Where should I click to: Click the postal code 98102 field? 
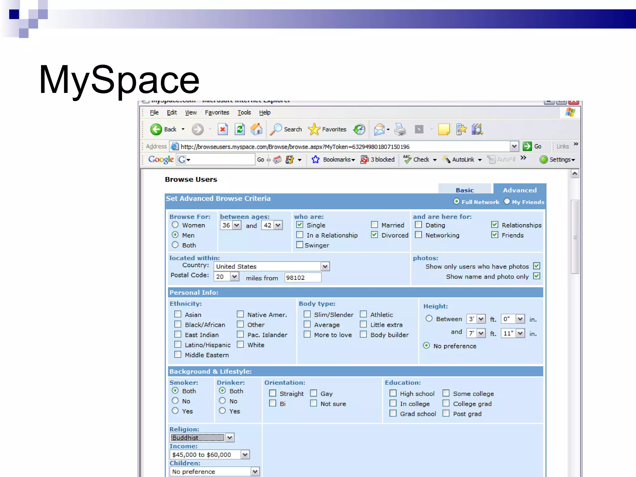tap(303, 277)
